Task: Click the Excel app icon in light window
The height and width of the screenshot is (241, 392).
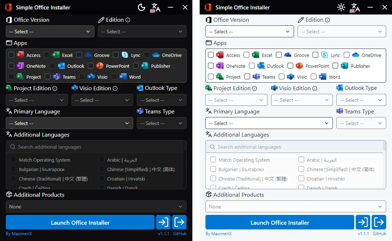Action: [x=255, y=55]
